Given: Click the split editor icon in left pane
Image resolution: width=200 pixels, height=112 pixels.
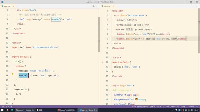Looking at the screenshot, I should click(93, 6).
